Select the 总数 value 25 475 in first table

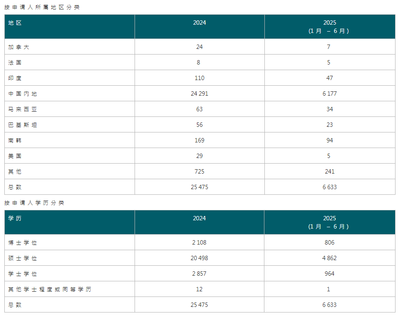(199, 187)
